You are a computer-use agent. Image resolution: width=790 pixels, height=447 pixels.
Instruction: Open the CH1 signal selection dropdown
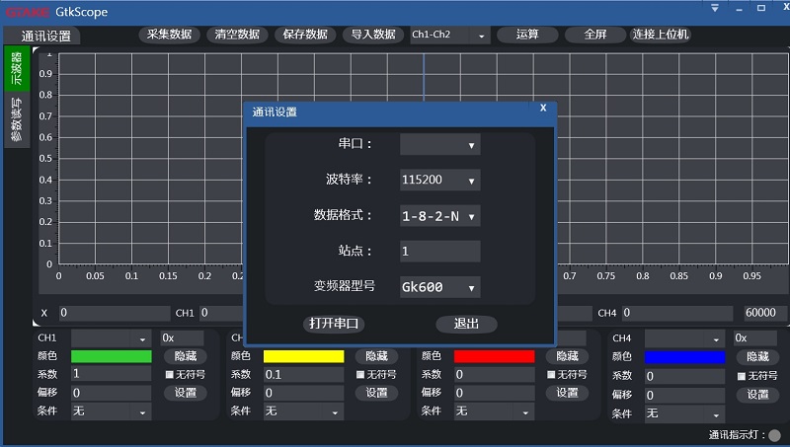pos(111,338)
